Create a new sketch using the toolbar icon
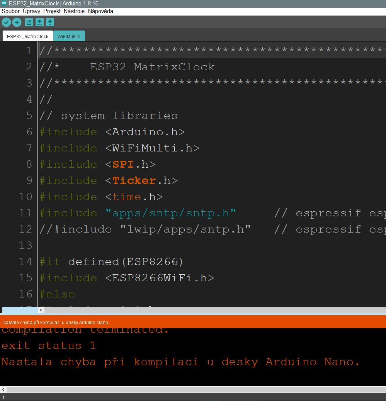The height and width of the screenshot is (401, 386). click(x=29, y=22)
